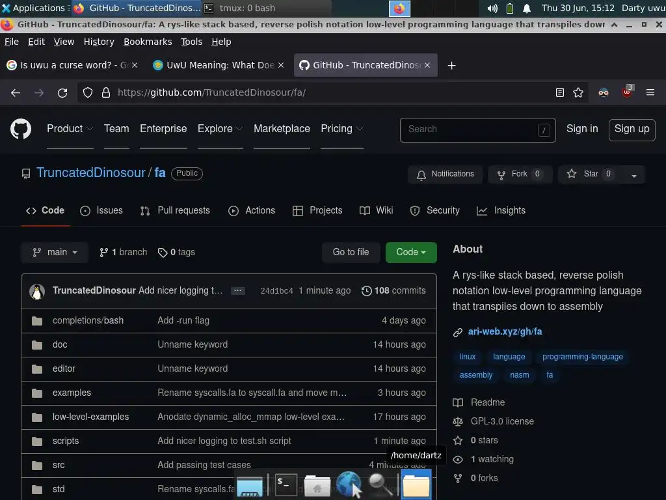Click the GitHub search field
The height and width of the screenshot is (500, 666).
click(478, 130)
